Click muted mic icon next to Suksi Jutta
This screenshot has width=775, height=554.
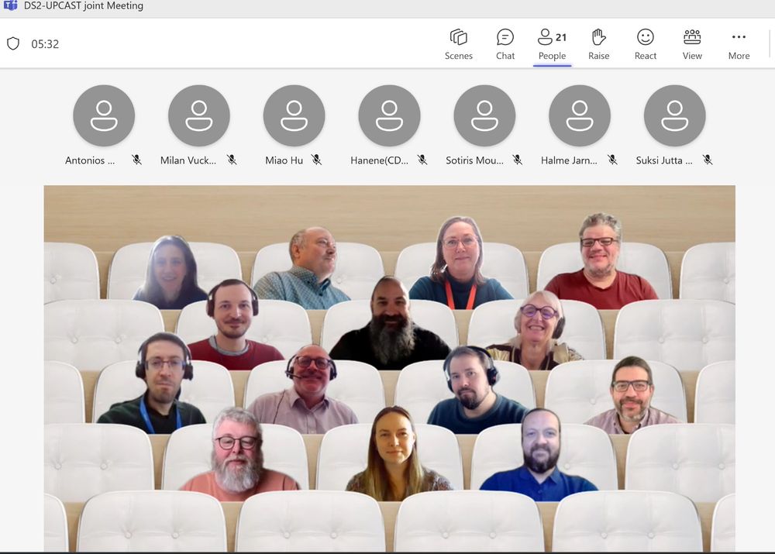click(x=708, y=160)
